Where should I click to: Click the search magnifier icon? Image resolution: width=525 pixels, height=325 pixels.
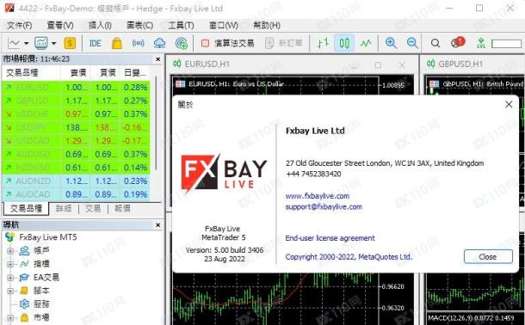click(435, 43)
